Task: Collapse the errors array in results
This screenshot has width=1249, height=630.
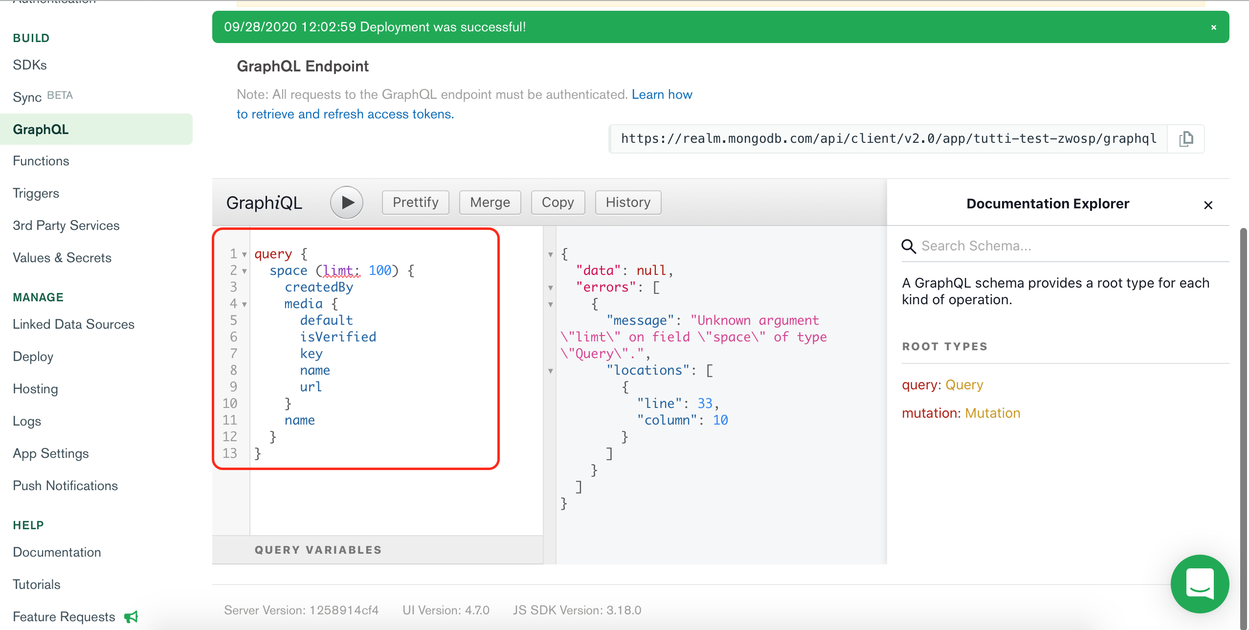Action: point(550,288)
